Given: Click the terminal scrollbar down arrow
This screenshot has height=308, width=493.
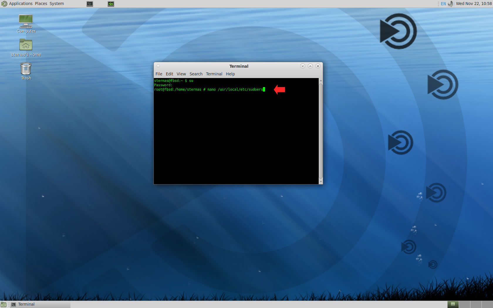Looking at the screenshot, I should 321,182.
